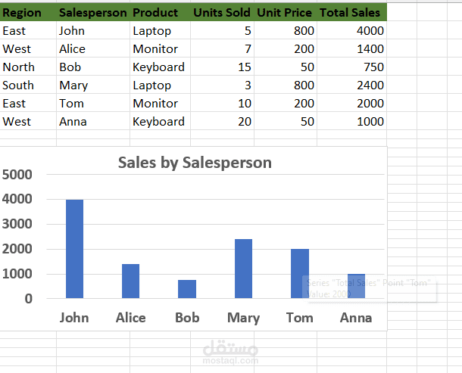Click the Units Sold header cell
462x373 pixels.
(x=222, y=13)
